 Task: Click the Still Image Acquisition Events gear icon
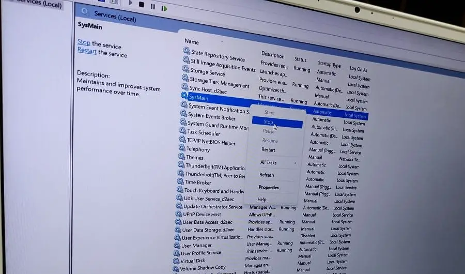click(x=186, y=60)
